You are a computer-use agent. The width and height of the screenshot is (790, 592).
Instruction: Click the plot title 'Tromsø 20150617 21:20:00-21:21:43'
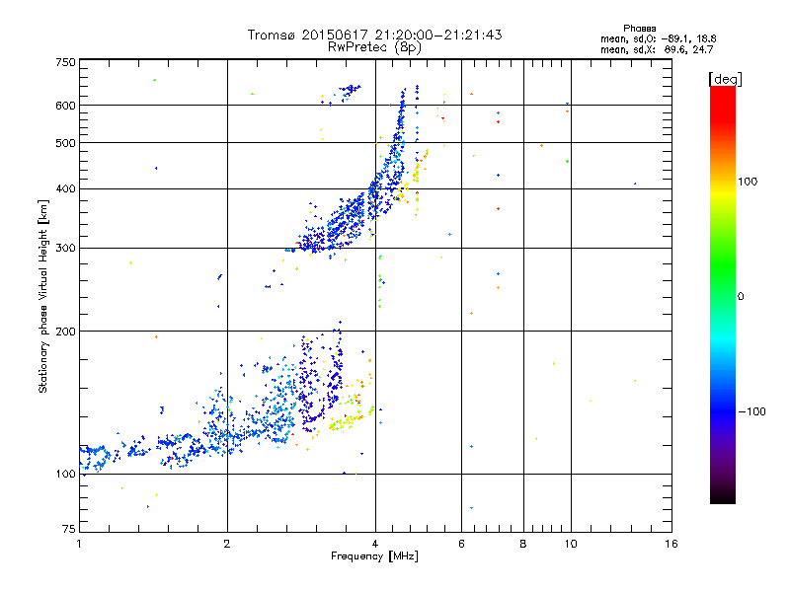pyautogui.click(x=375, y=35)
